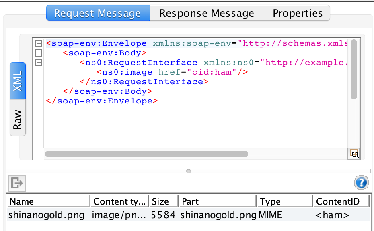Image resolution: width=374 pixels, height=231 pixels.
Task: Click the ContentID column header
Action: click(x=341, y=201)
